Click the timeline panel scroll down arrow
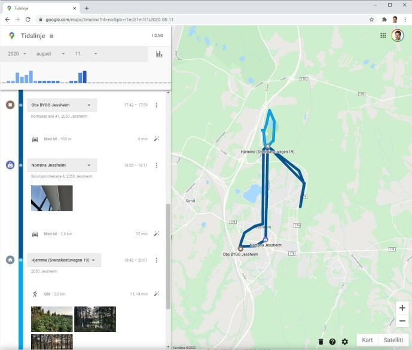Viewport: 412px width, 350px height. [x=168, y=347]
